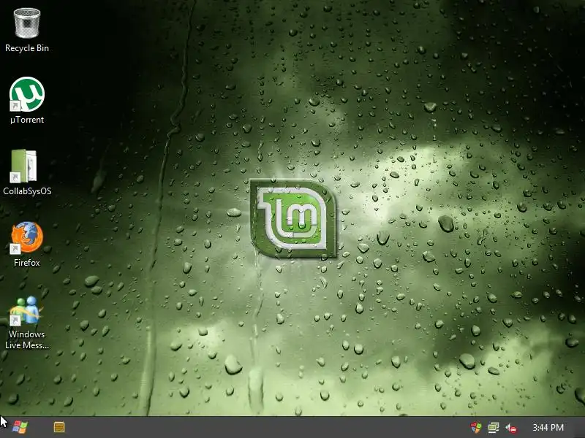Screen dimensions: 585x438
Task: Click the "µTorrent" label text
Action: tap(27, 120)
